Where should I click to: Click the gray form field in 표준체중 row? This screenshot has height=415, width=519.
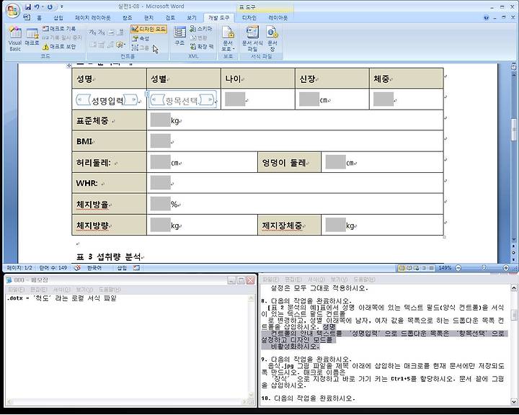point(161,120)
